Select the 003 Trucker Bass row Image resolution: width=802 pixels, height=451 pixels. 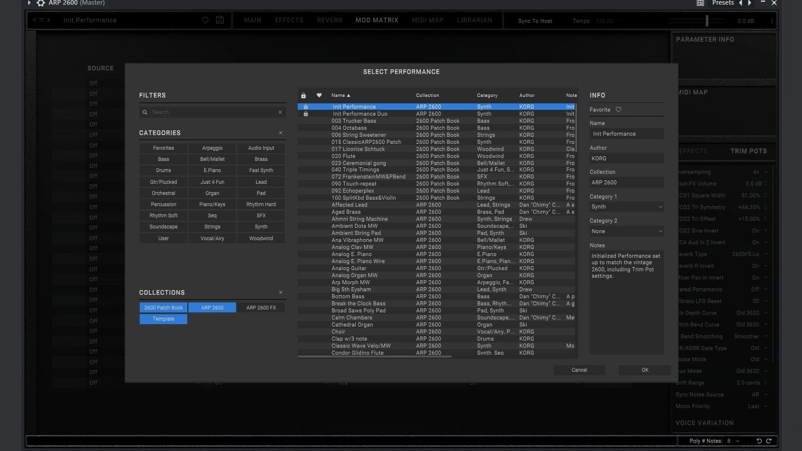point(436,121)
